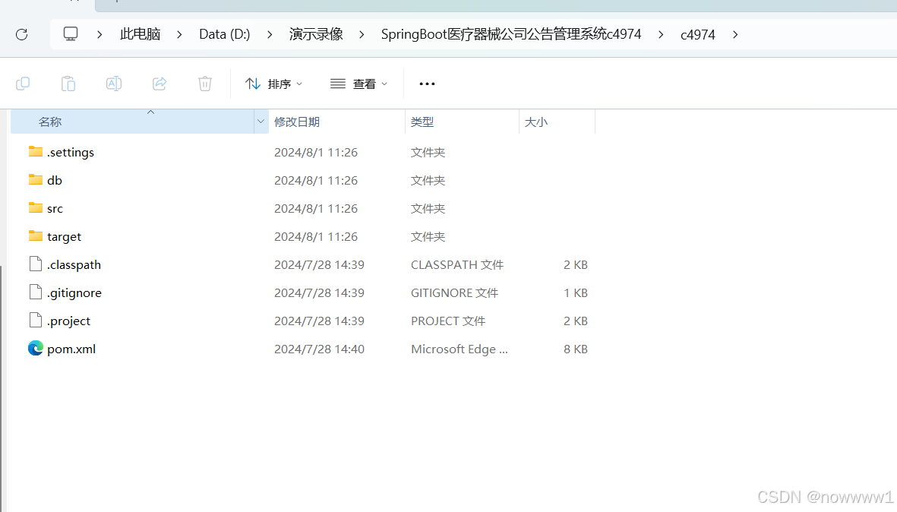Click the computer icon in the address bar

(x=71, y=33)
